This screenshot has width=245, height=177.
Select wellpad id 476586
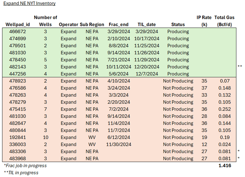point(17,88)
